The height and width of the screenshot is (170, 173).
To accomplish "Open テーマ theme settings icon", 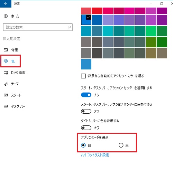I will tap(6, 84).
